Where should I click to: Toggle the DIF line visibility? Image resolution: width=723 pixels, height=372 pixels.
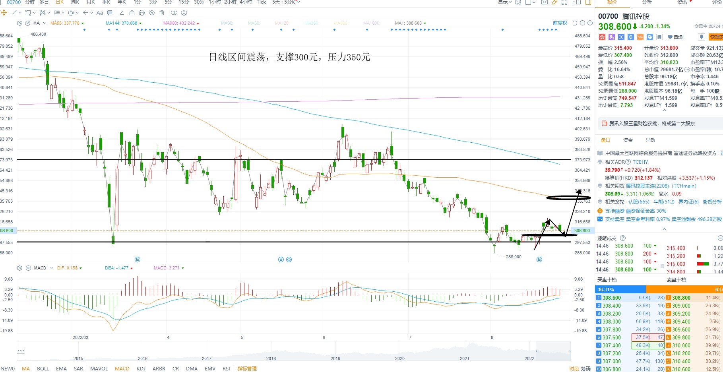[x=70, y=268]
